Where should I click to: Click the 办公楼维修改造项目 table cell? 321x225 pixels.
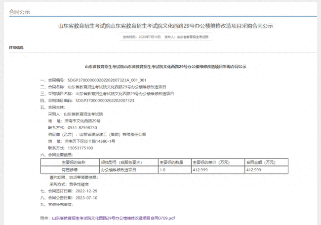tap(119, 169)
